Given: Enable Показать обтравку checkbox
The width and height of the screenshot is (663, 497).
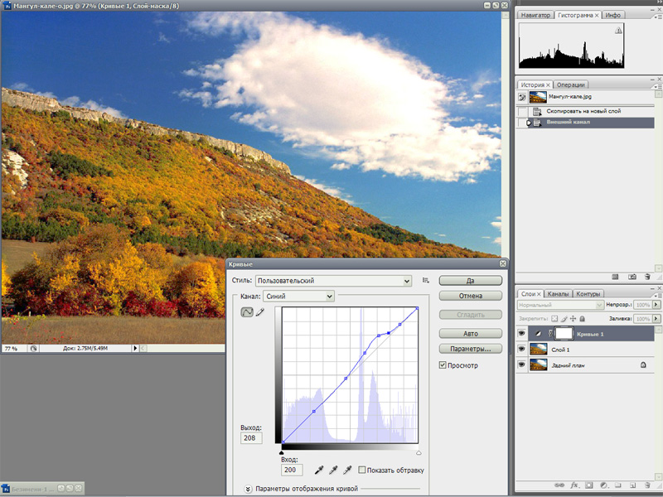Looking at the screenshot, I should coord(362,470).
